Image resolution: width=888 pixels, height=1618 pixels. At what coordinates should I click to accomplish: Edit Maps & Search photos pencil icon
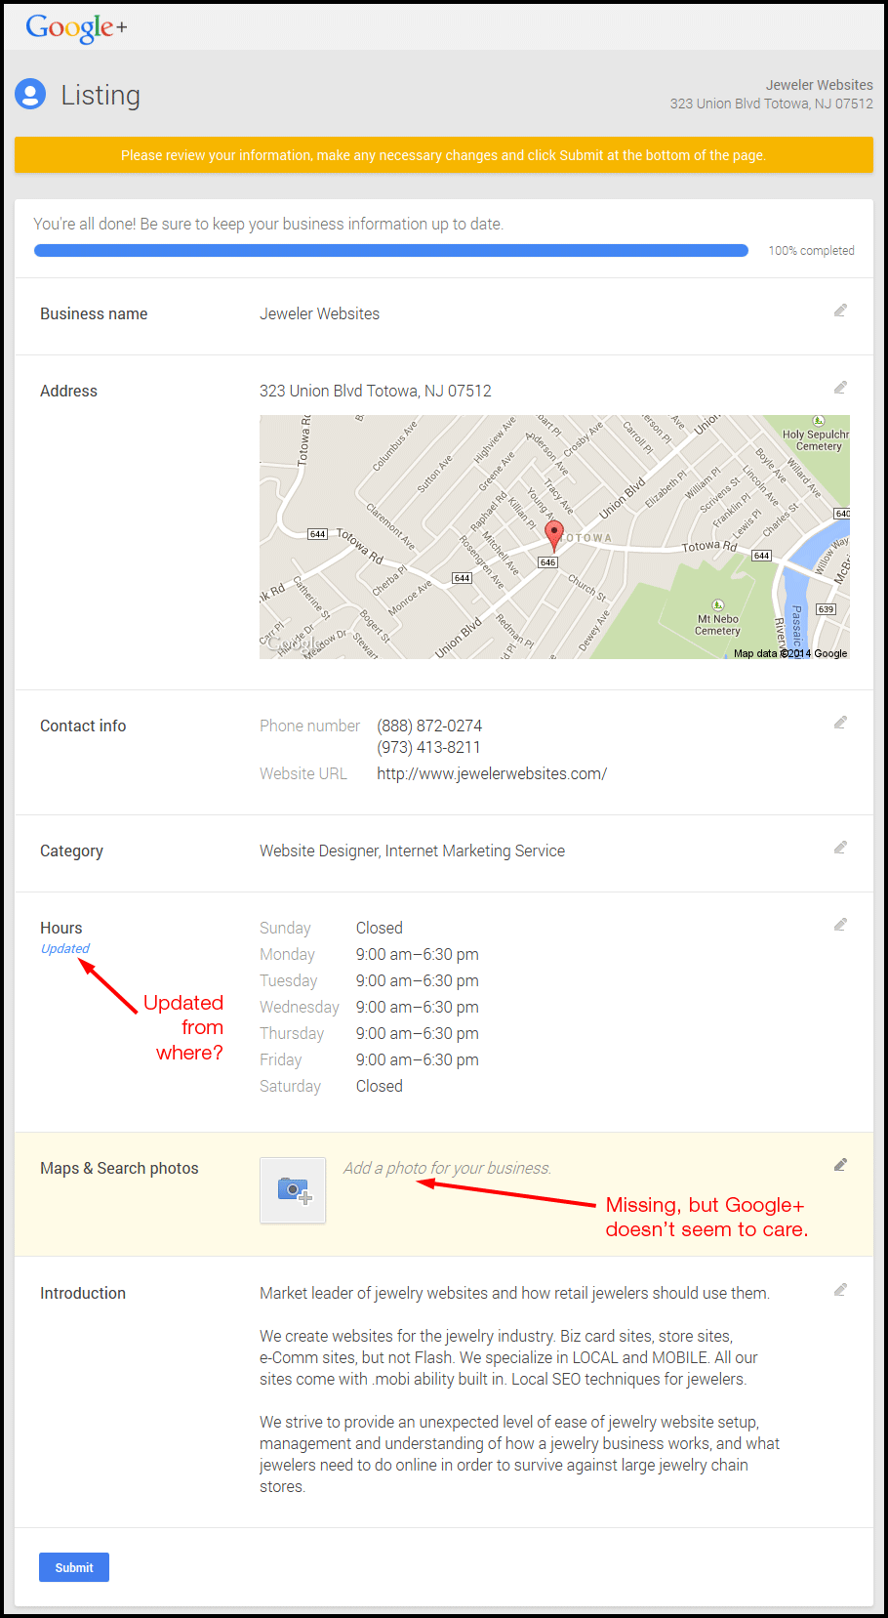840,1165
